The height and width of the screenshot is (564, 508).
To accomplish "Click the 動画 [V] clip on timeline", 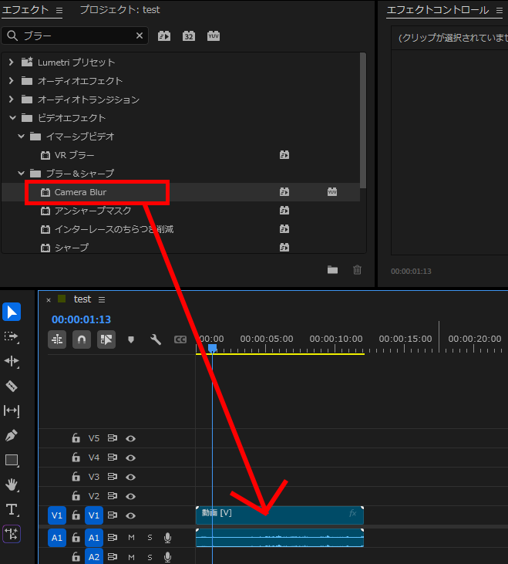I will click(278, 515).
